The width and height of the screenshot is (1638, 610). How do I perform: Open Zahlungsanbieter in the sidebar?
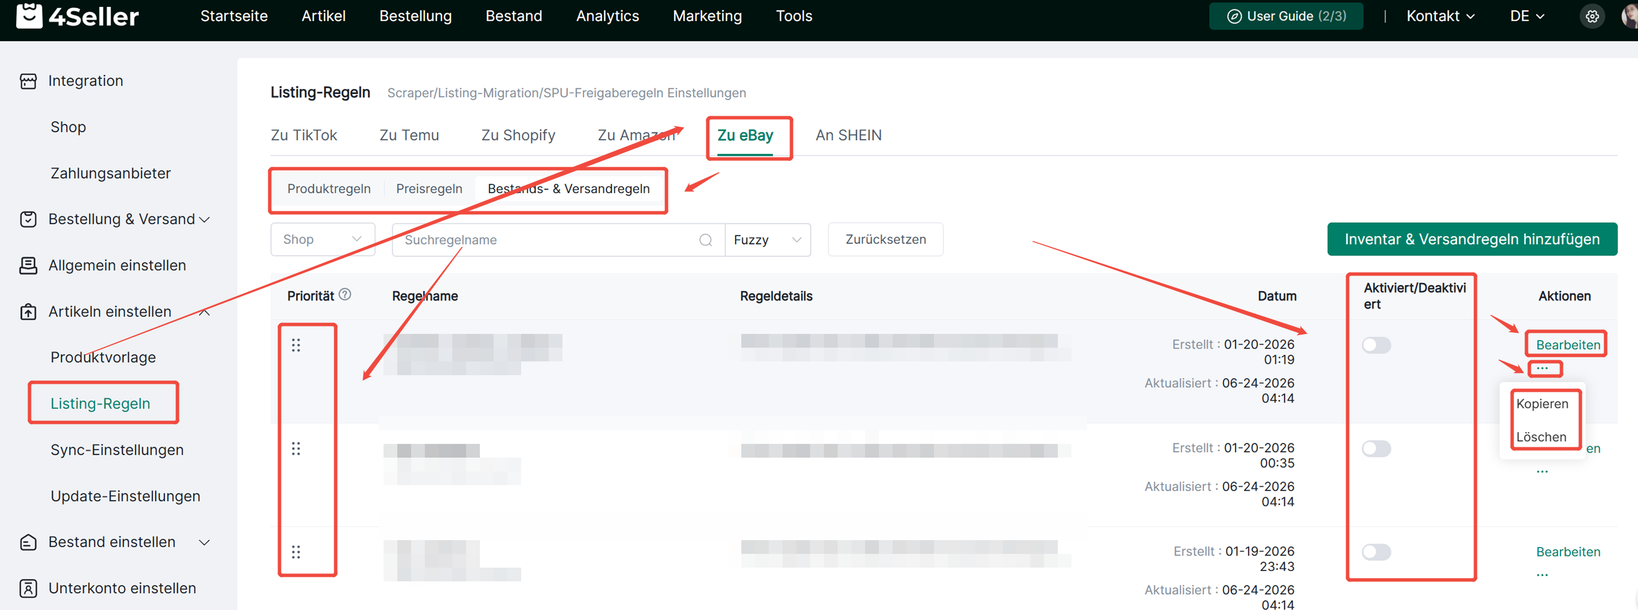tap(111, 174)
